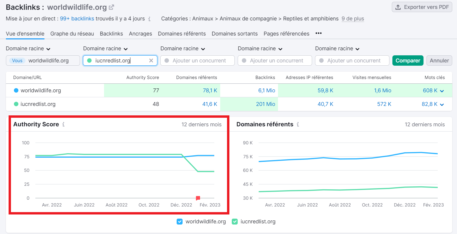Clear the iucnredlist.org competitor field
This screenshot has width=457, height=234.
pos(151,60)
